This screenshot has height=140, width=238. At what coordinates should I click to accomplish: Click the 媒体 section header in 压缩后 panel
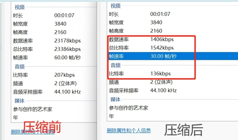(115, 99)
